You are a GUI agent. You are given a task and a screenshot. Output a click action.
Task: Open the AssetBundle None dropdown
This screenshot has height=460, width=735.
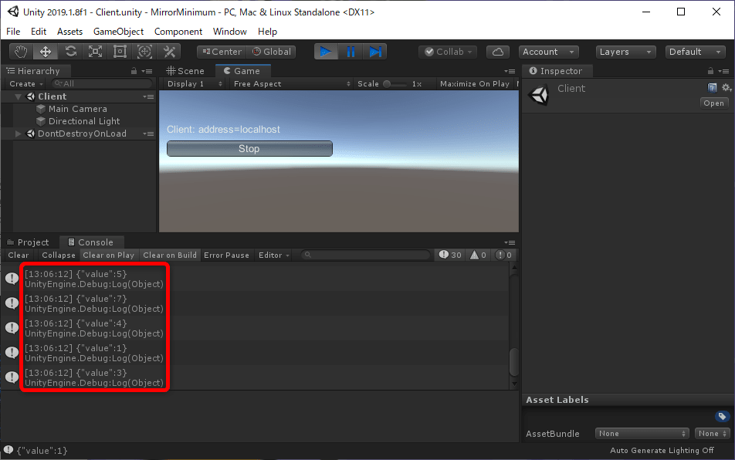click(642, 433)
